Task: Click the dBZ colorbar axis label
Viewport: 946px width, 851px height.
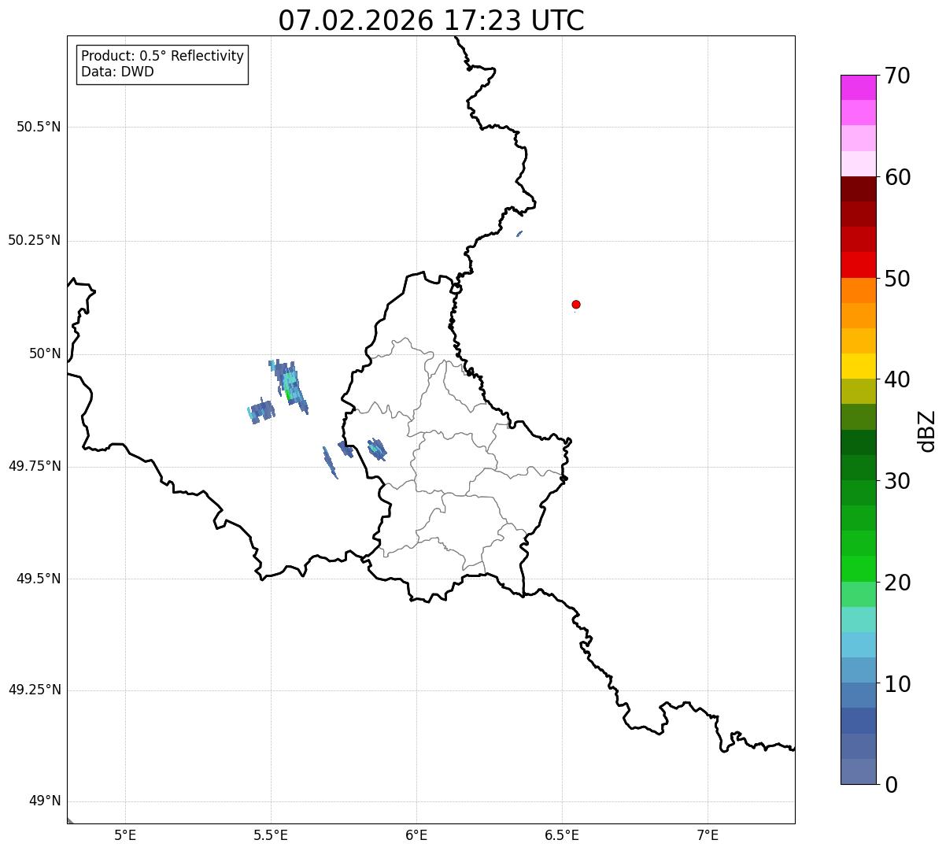Action: tap(928, 431)
